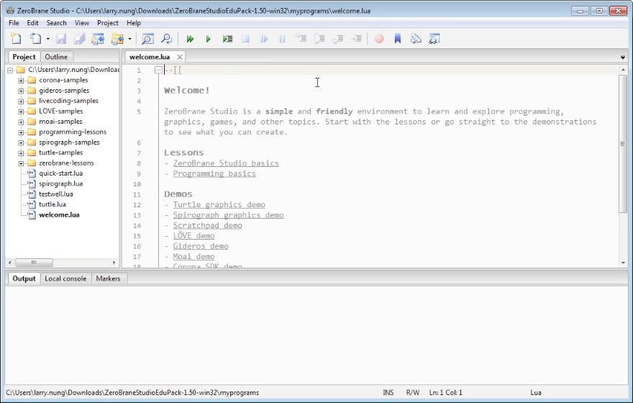633x403 pixels.
Task: Toggle breakpoint with red circle icon
Action: [379, 39]
